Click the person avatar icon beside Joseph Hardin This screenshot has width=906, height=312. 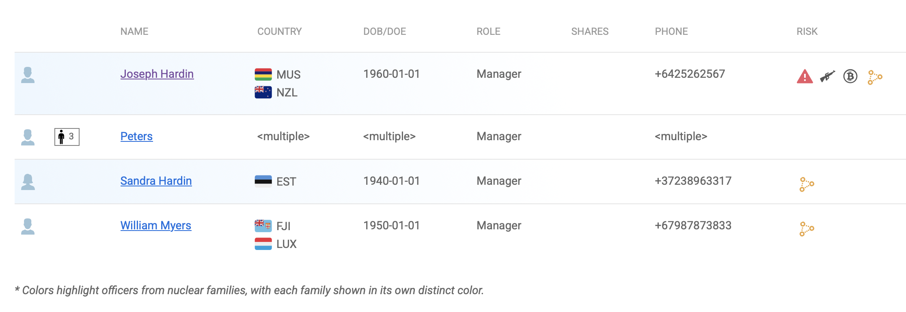point(28,75)
